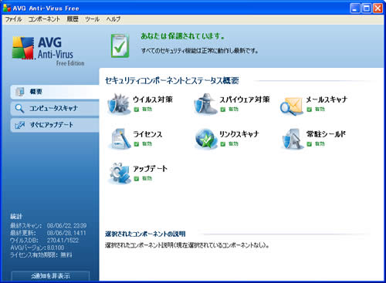Open the 履歴 menu
This screenshot has width=386, height=283.
[73, 19]
